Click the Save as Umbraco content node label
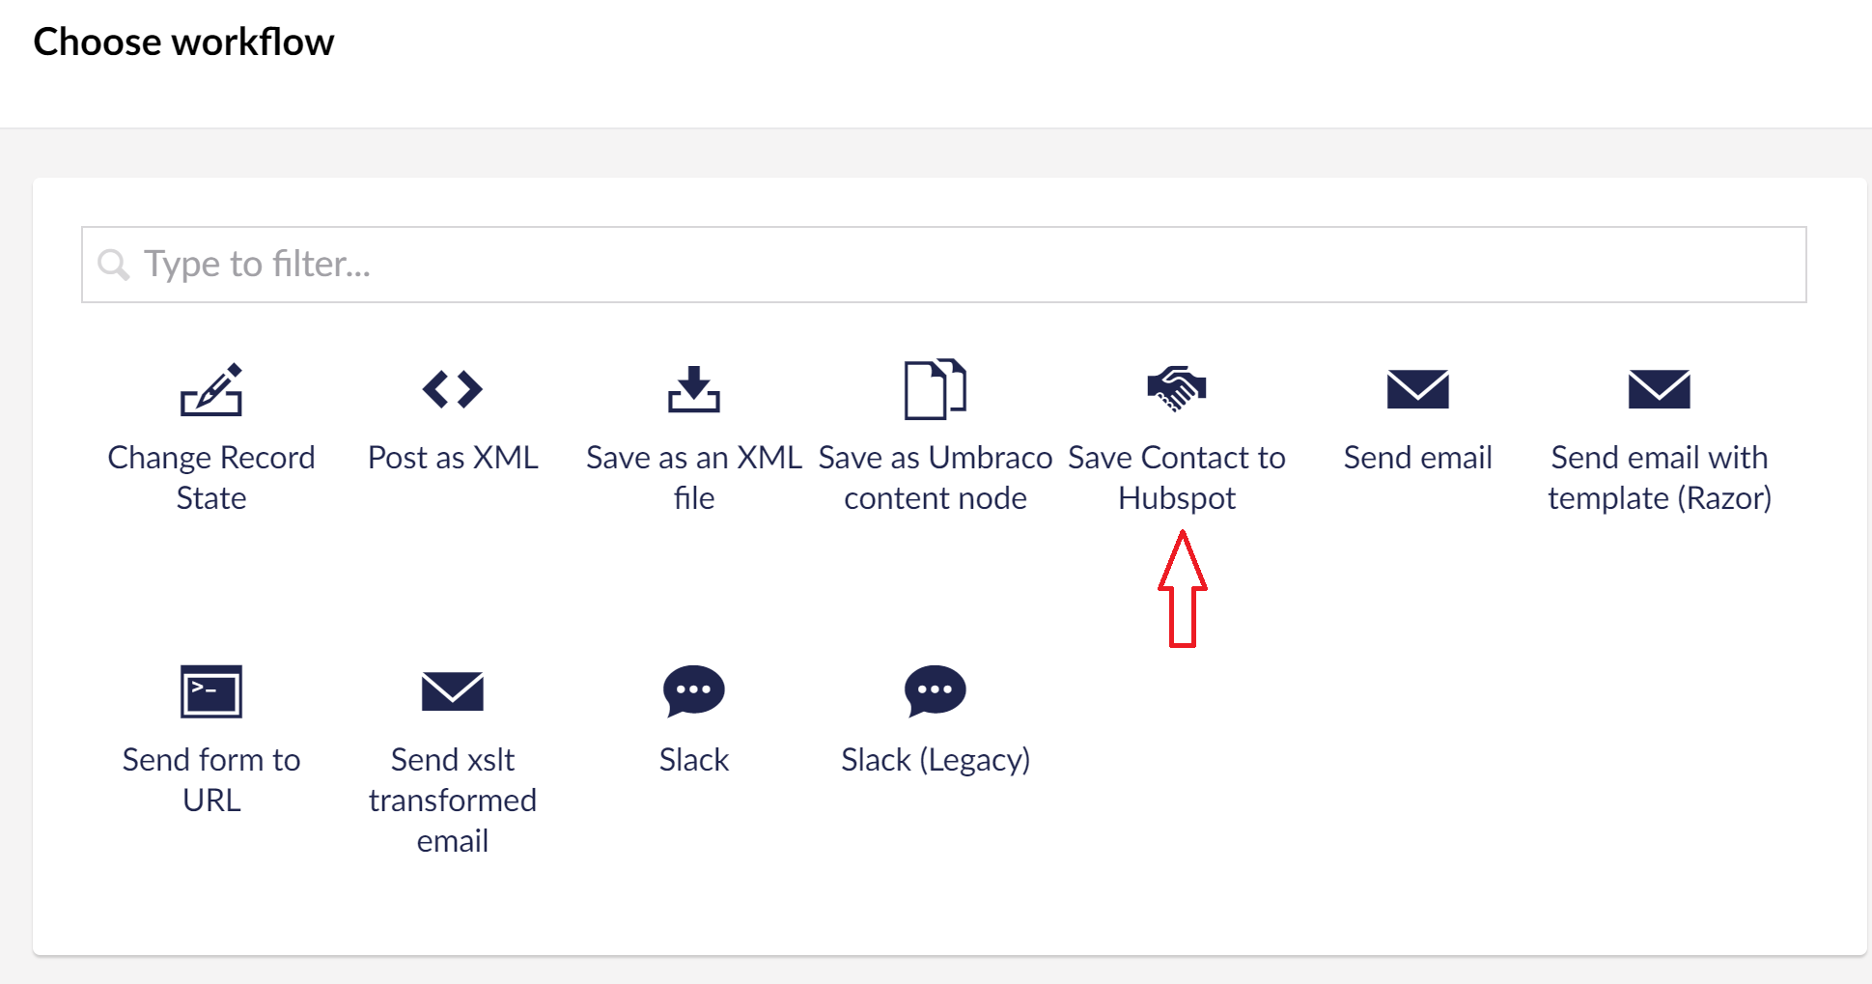The width and height of the screenshot is (1872, 984). click(935, 477)
